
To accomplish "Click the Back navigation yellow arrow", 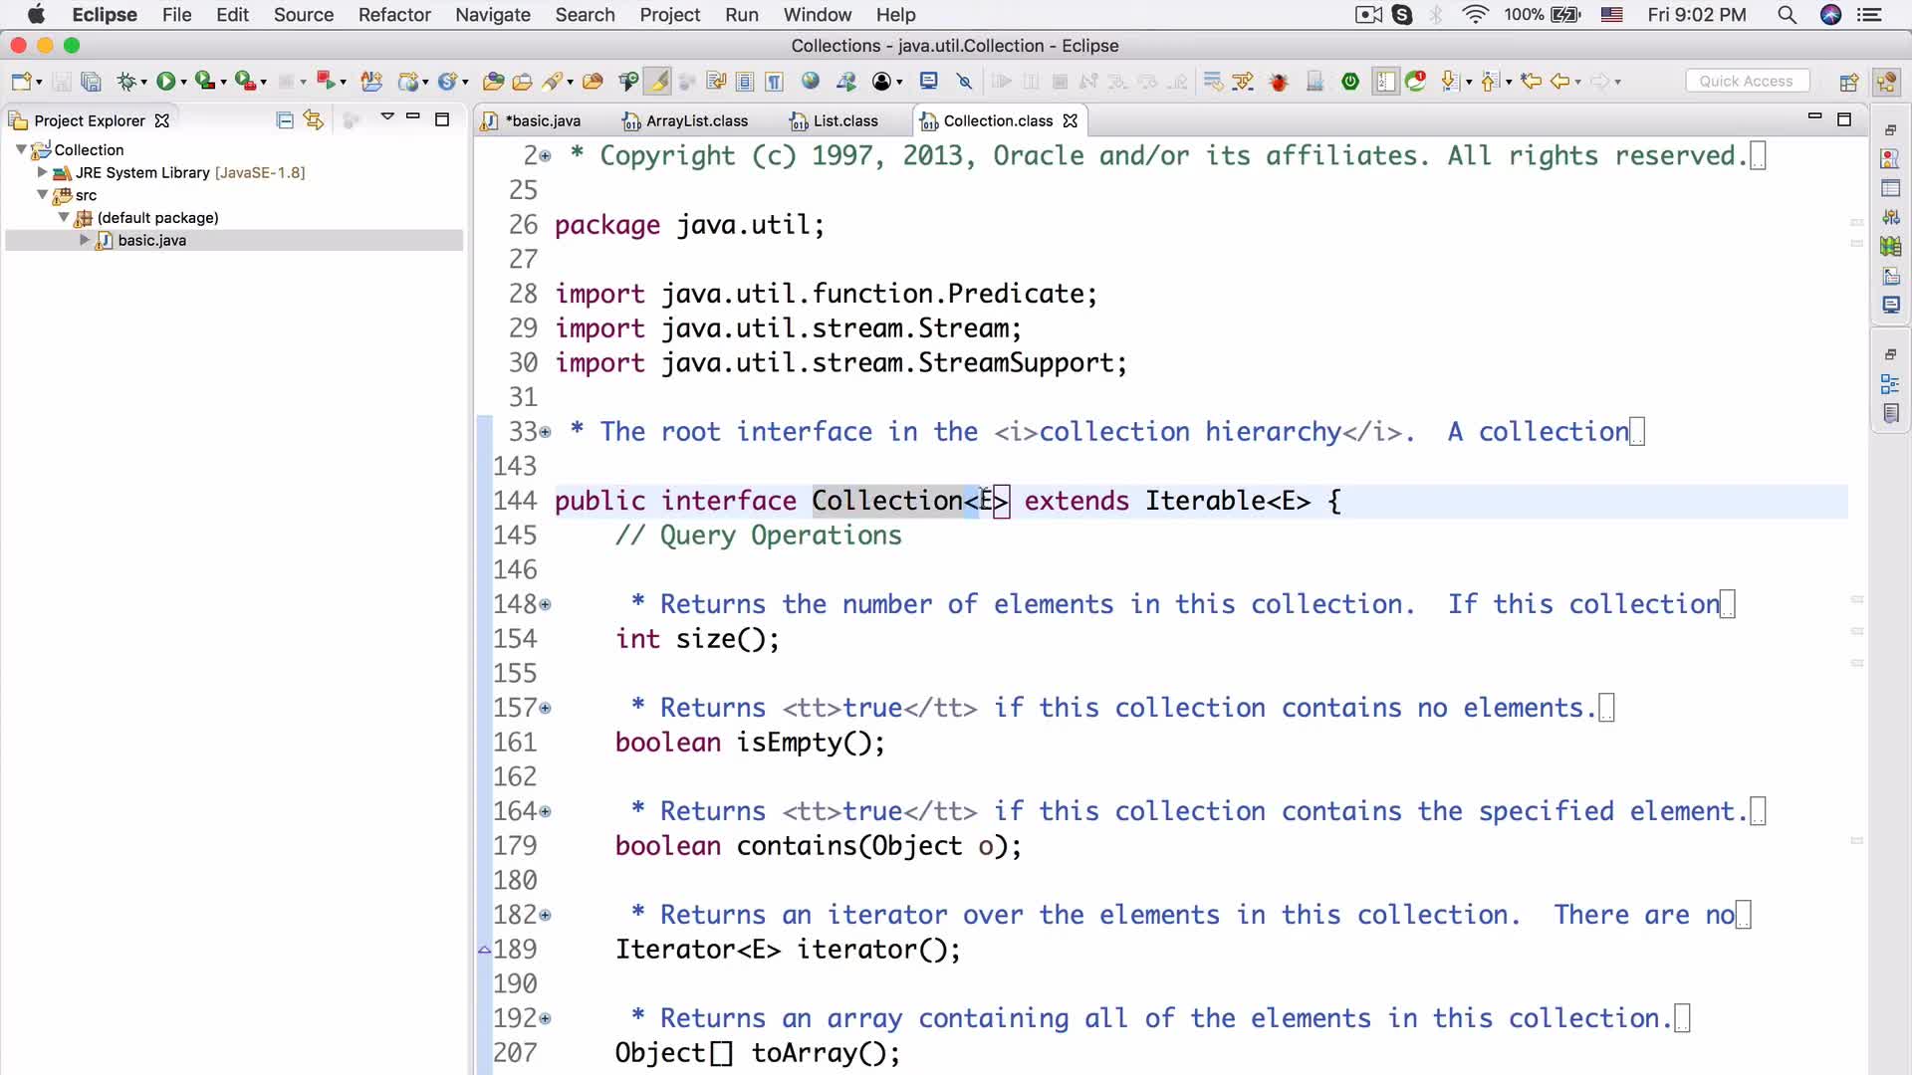I will (1560, 82).
